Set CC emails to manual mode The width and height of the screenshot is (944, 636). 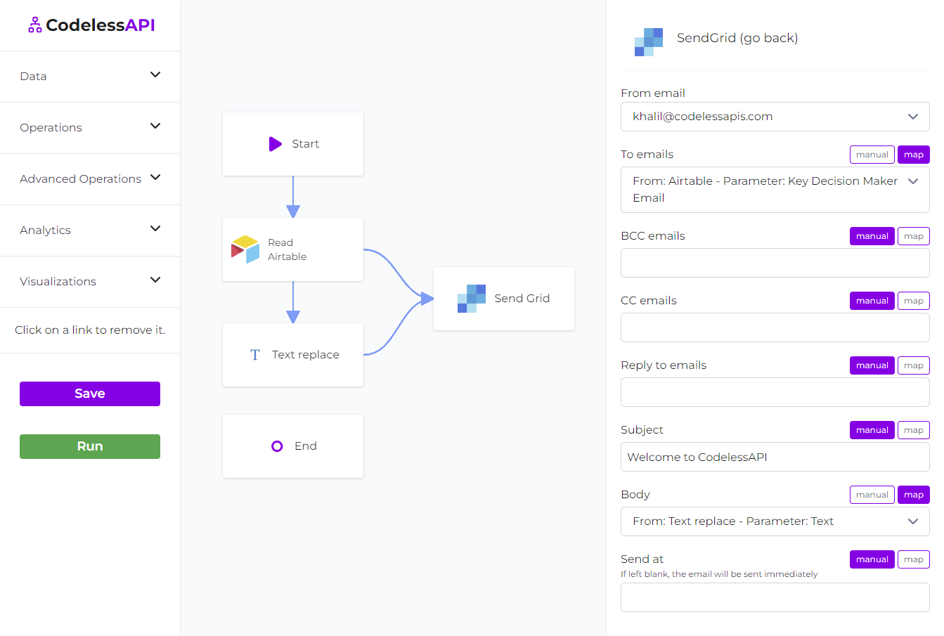[872, 301]
